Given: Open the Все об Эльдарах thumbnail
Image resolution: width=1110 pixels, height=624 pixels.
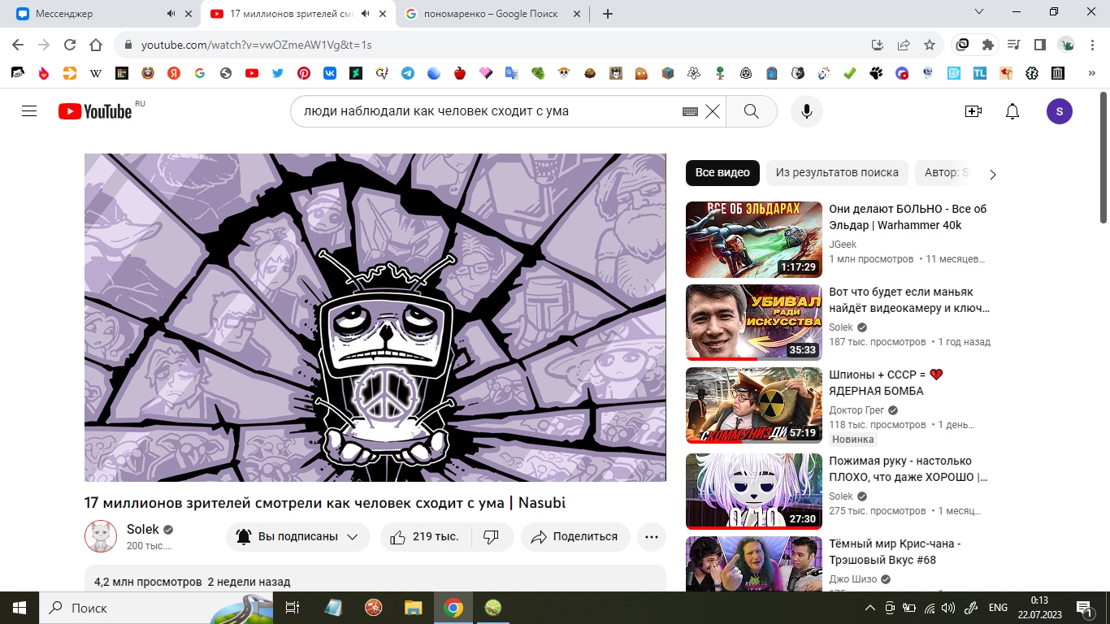Looking at the screenshot, I should coord(754,240).
